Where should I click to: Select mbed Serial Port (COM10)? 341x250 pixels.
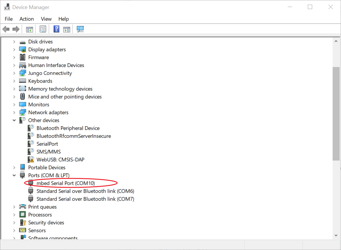click(66, 183)
